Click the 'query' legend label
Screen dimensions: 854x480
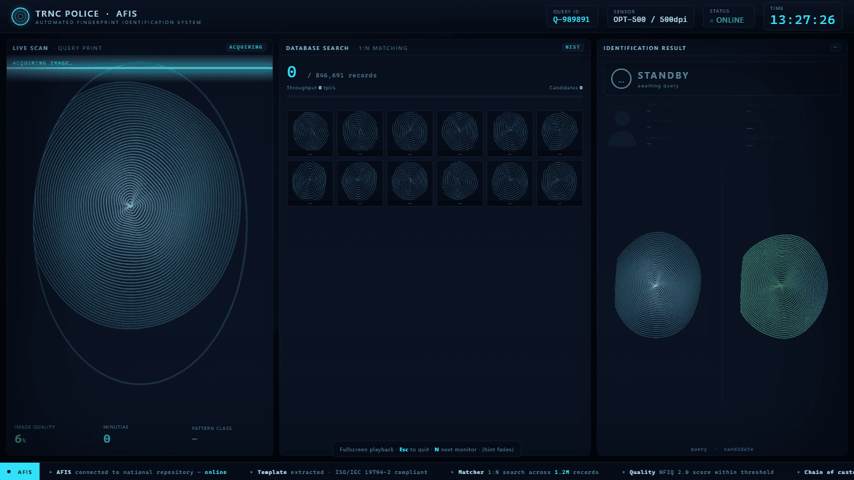699,449
